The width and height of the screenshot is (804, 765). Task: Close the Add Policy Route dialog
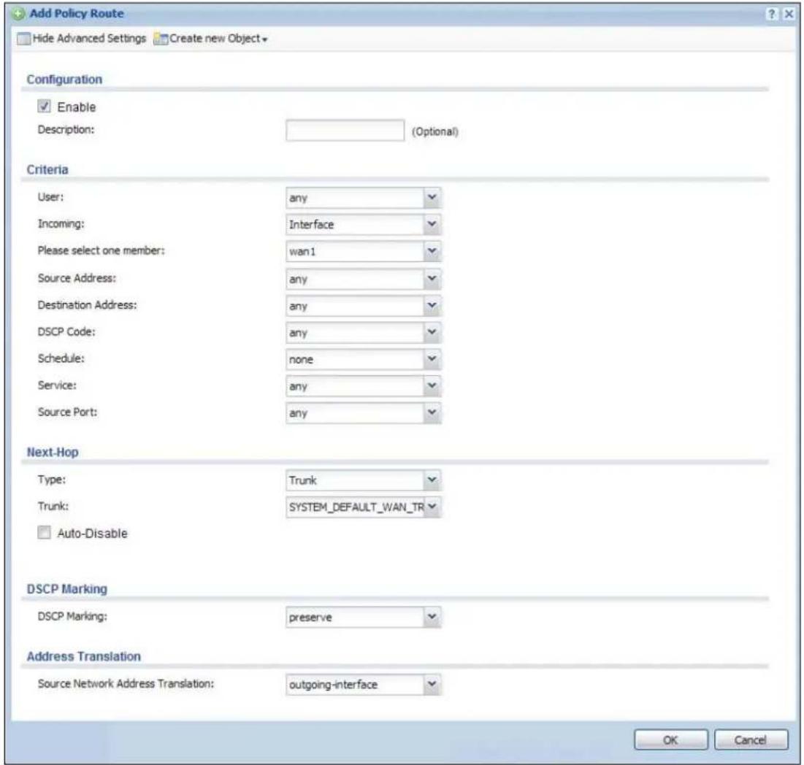789,15
